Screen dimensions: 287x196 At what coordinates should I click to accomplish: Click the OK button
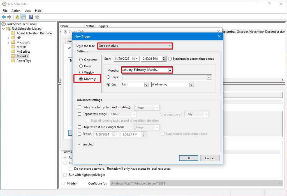(188, 158)
